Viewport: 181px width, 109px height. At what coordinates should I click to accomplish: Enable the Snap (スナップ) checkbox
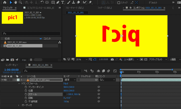[119, 3]
